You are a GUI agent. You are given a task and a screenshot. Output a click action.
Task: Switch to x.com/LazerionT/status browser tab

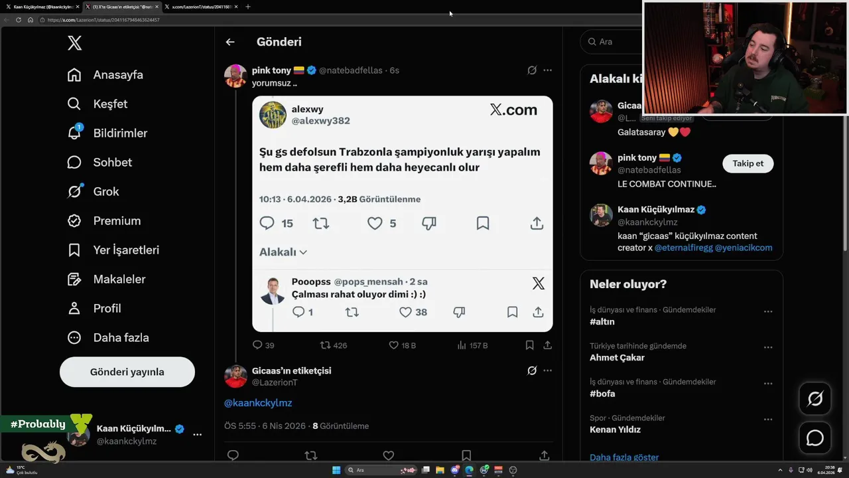(x=201, y=7)
